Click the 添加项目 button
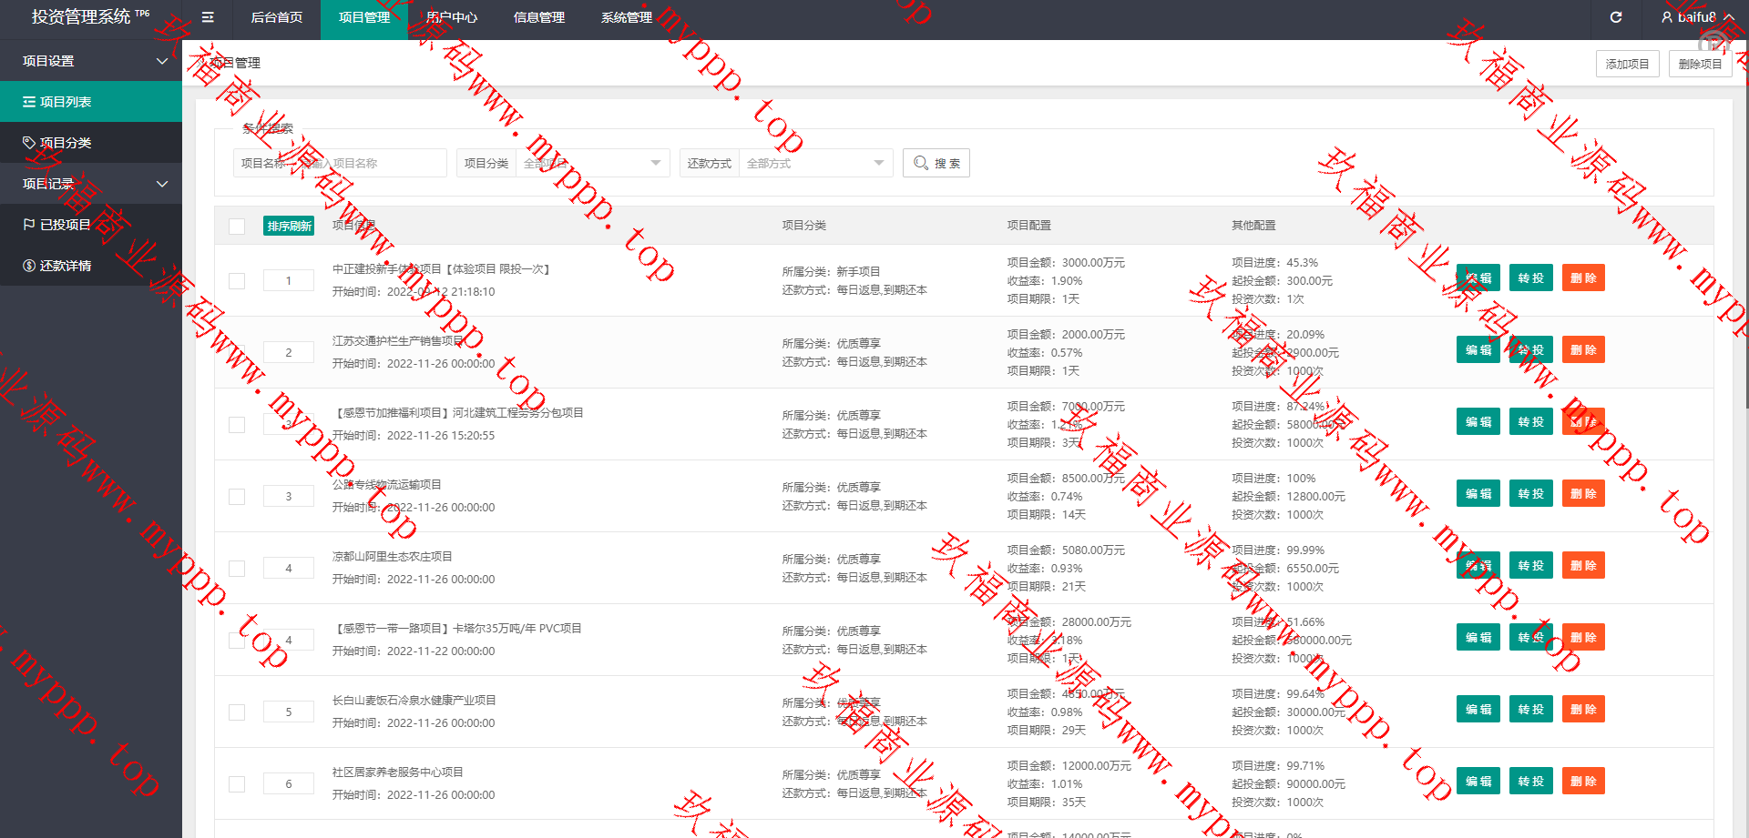 click(x=1627, y=64)
